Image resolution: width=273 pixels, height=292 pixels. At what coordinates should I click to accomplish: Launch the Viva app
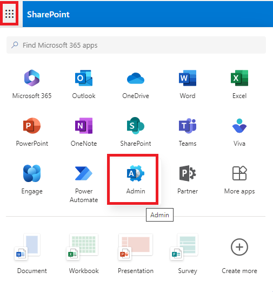click(239, 126)
